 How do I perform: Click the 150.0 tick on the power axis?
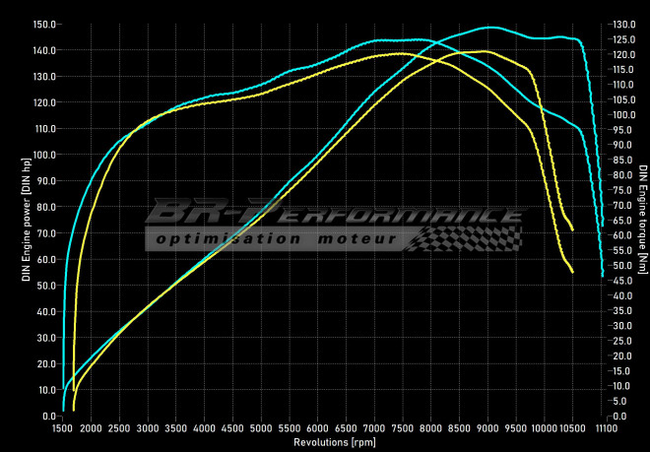click(45, 24)
